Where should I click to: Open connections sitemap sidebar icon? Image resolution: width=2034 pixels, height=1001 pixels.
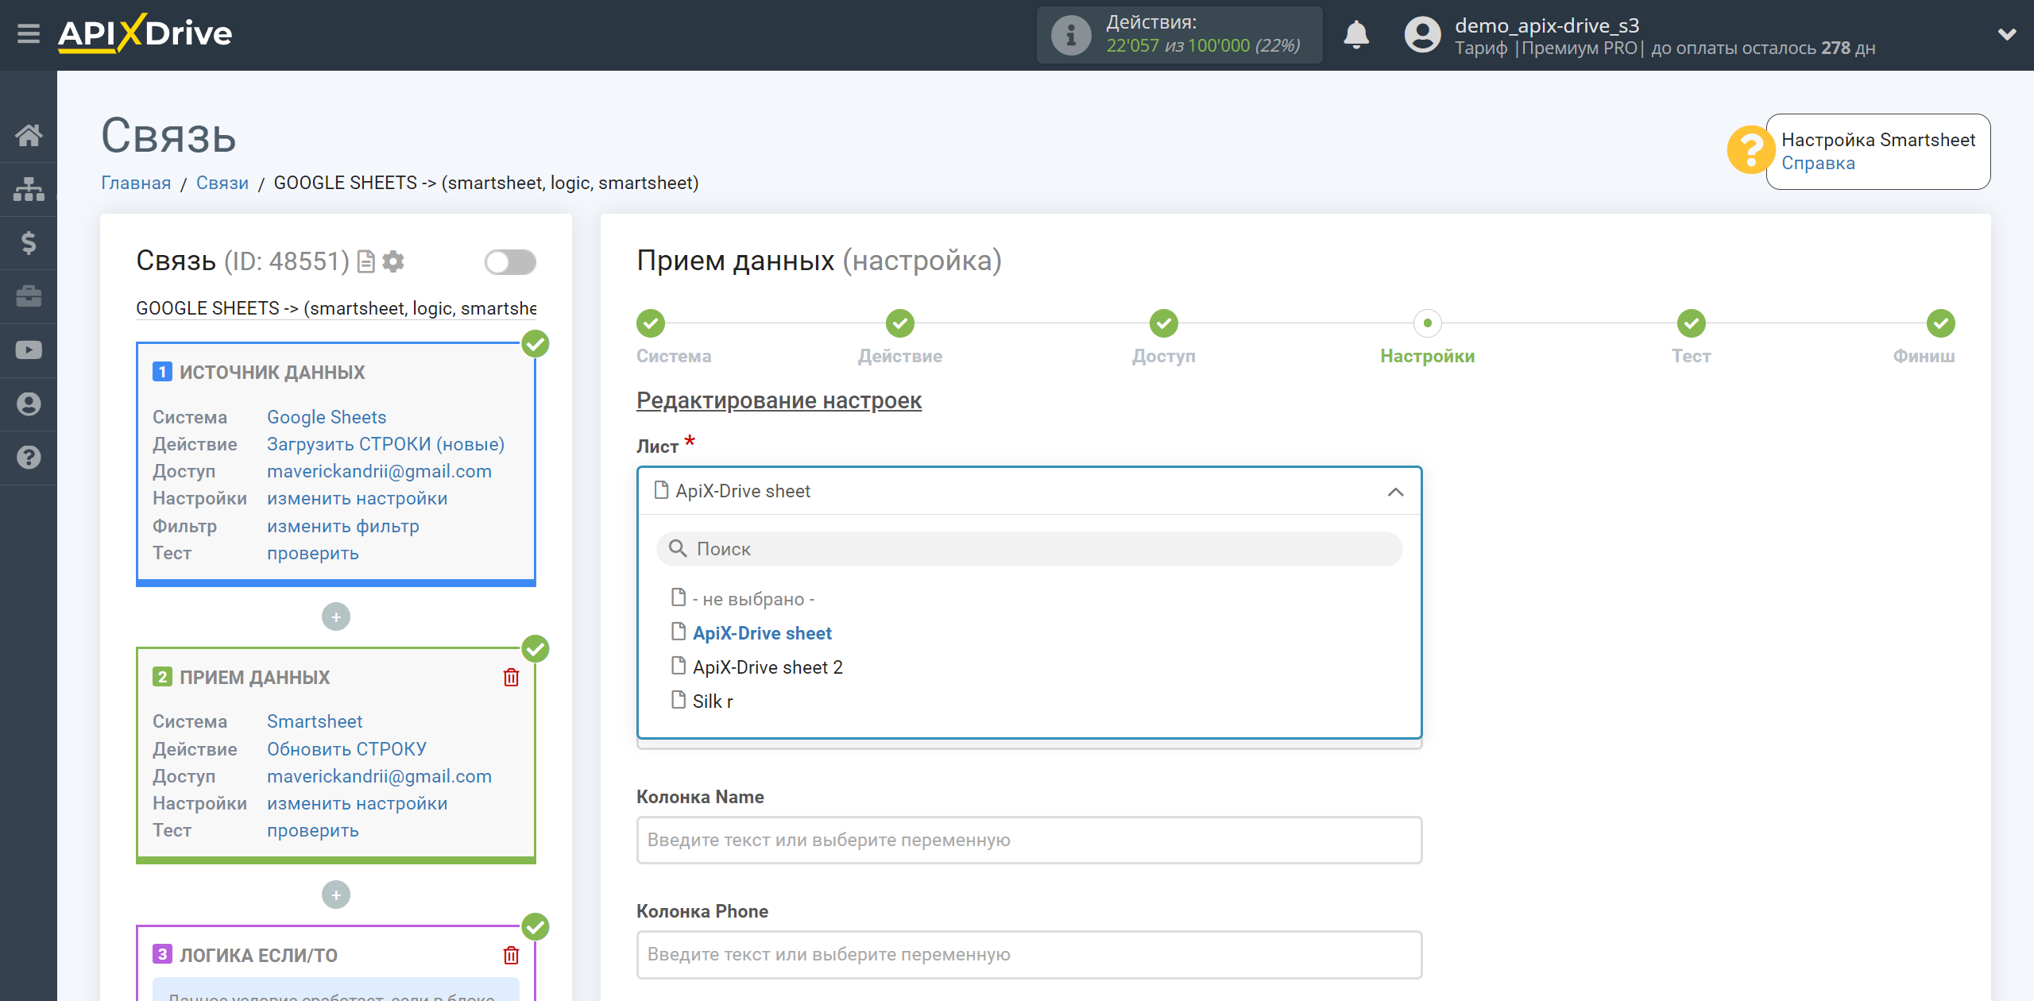29,189
